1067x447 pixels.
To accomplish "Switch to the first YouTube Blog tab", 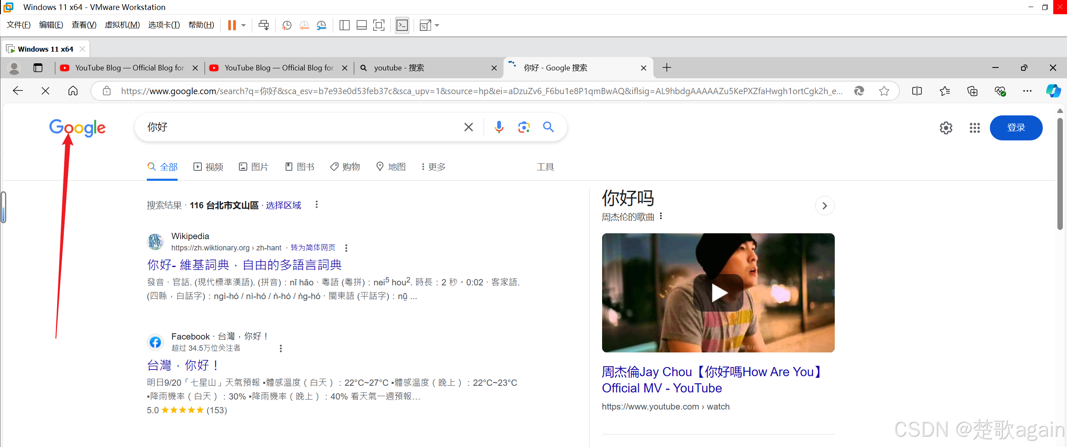I will pyautogui.click(x=128, y=68).
